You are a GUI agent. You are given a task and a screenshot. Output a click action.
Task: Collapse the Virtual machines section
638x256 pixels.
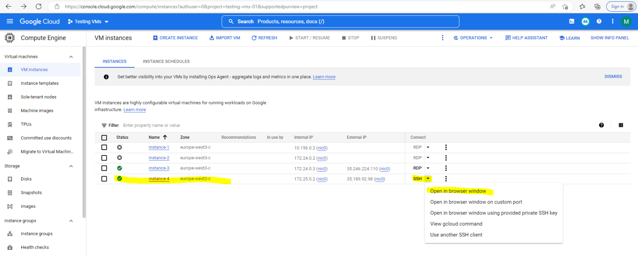71,56
